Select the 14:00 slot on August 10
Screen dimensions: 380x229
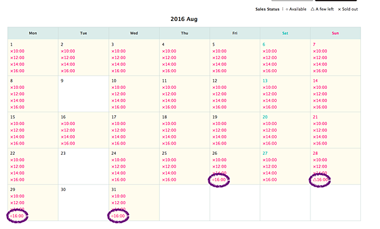pyautogui.click(x=118, y=100)
